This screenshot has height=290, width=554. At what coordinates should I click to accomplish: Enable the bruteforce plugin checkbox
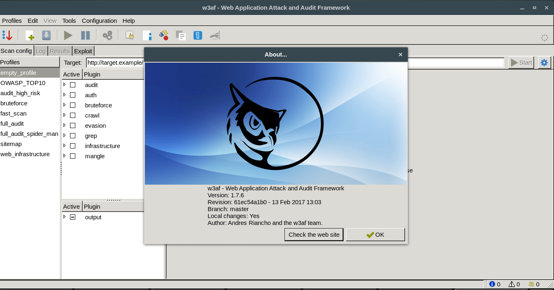[x=73, y=105]
